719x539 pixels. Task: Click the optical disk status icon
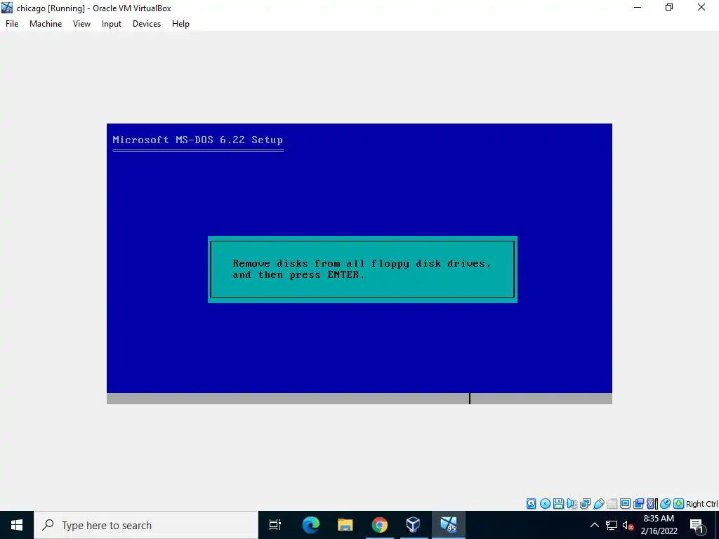(545, 504)
